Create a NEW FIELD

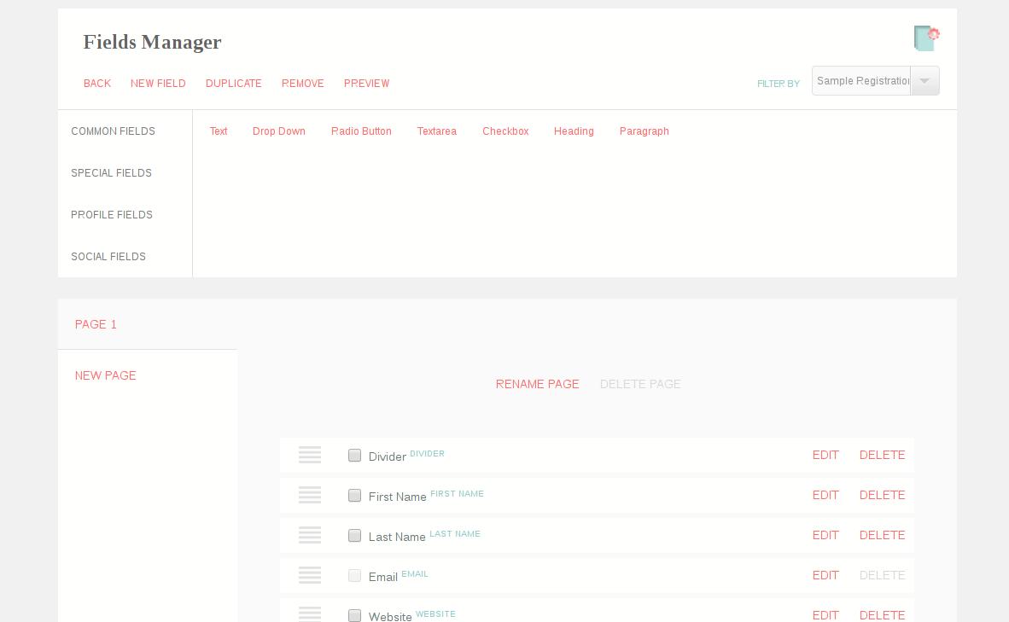coord(158,84)
